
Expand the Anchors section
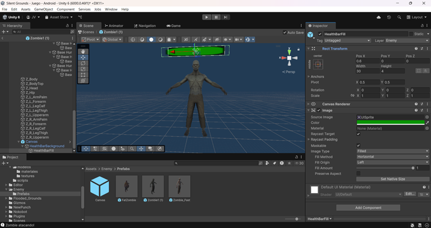[308, 76]
